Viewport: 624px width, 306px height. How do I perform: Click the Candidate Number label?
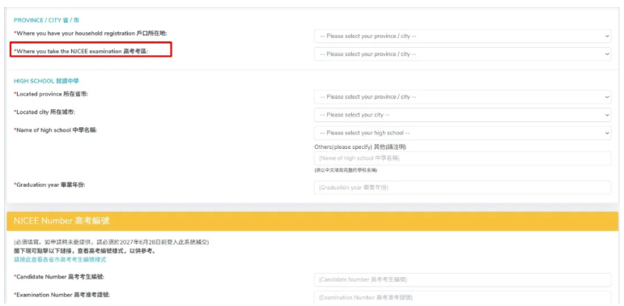point(59,277)
